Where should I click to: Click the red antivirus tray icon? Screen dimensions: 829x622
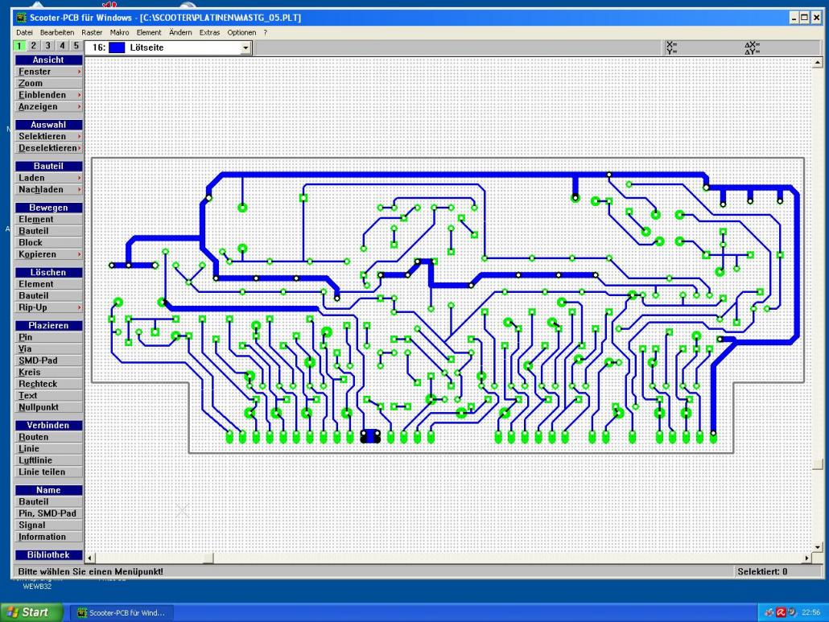(781, 613)
